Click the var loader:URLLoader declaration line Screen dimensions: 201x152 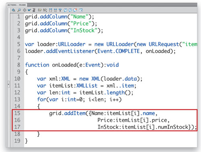point(111,44)
